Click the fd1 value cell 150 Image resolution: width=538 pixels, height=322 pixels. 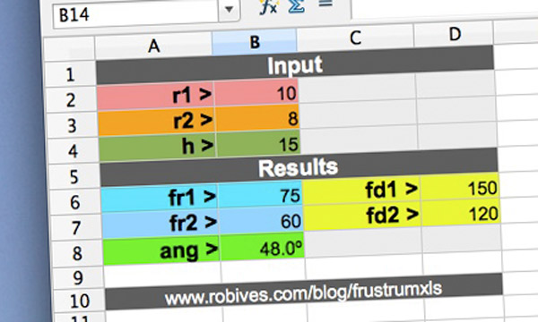(x=460, y=187)
